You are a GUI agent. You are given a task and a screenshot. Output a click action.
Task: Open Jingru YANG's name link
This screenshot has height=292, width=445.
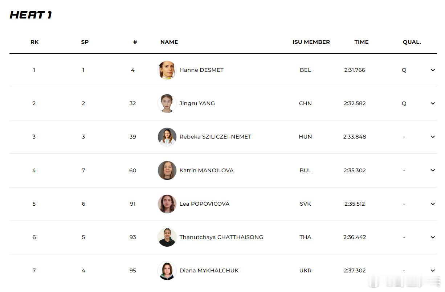coord(197,103)
